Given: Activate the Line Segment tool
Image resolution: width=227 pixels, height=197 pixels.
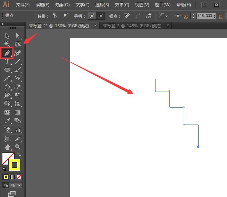Looking at the screenshot, I should (18, 61).
